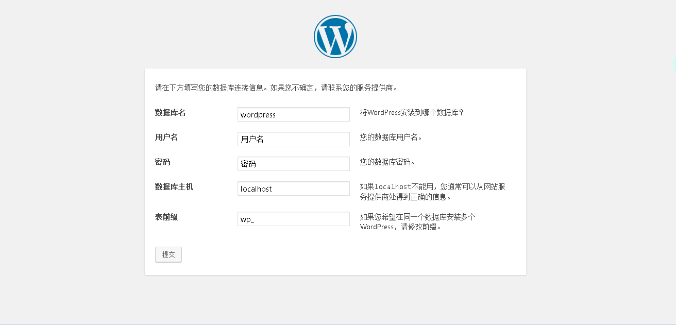Click the database name field containing wordpress

[294, 114]
